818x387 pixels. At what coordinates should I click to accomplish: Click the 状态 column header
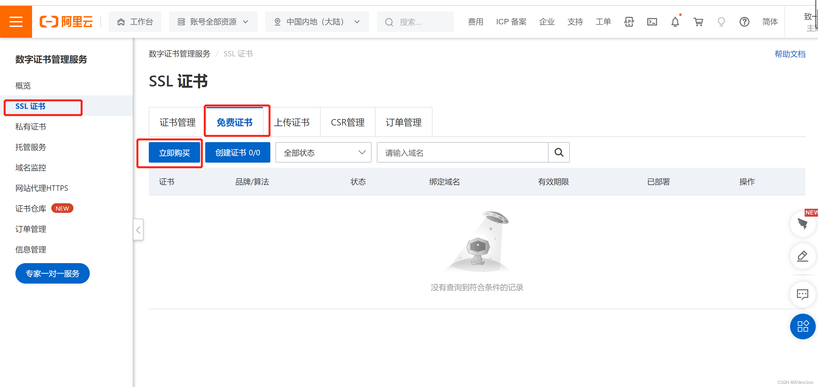point(358,182)
